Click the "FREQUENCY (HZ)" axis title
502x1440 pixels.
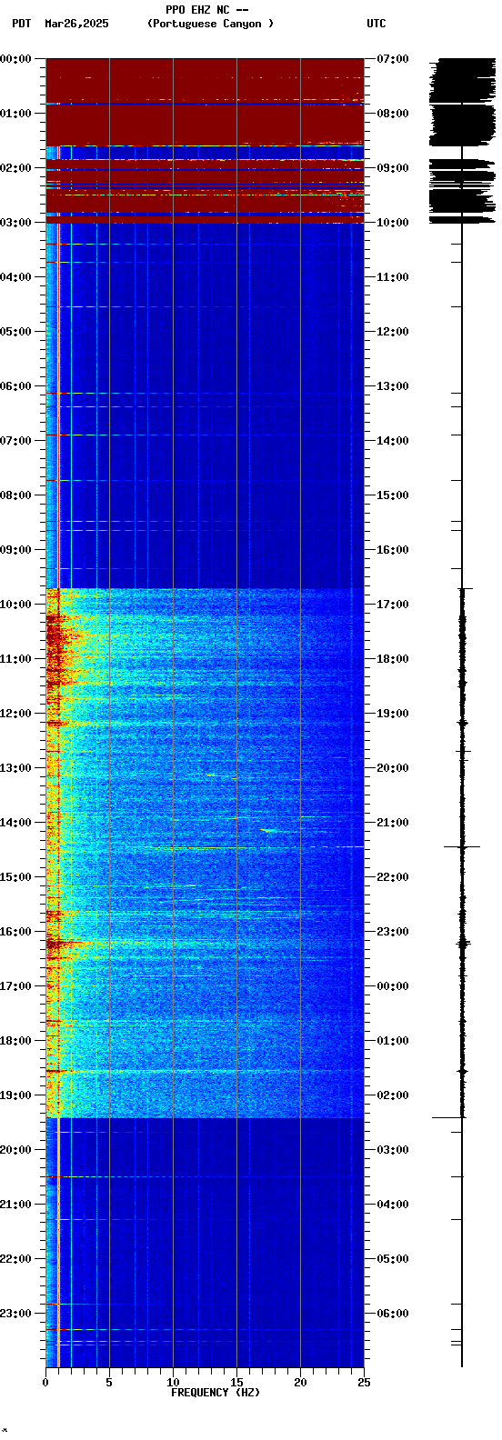[x=216, y=1393]
